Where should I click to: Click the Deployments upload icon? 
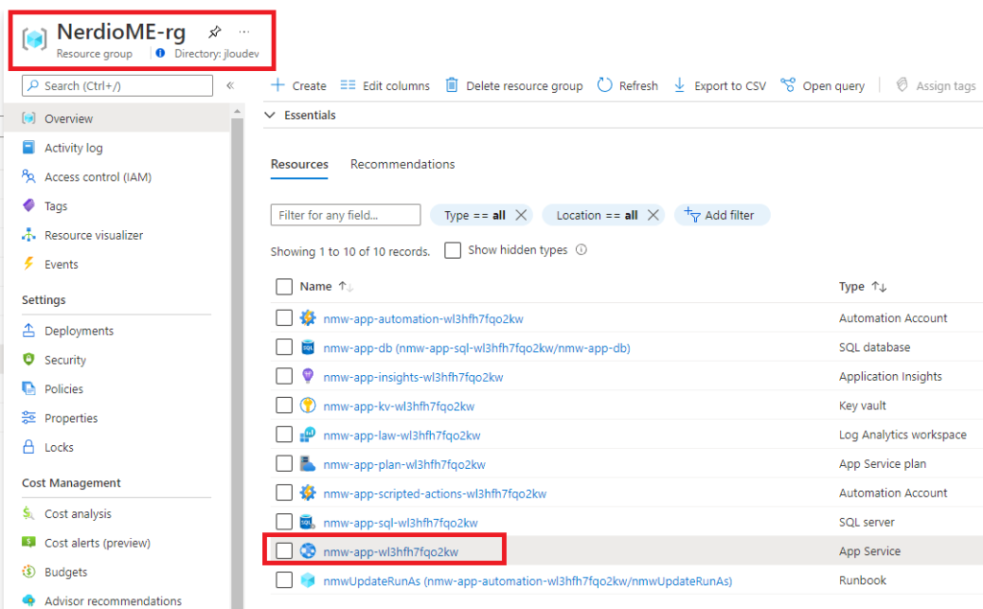point(29,330)
